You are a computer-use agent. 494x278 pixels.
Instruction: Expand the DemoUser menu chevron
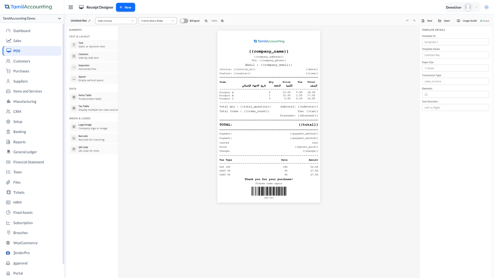point(476,7)
